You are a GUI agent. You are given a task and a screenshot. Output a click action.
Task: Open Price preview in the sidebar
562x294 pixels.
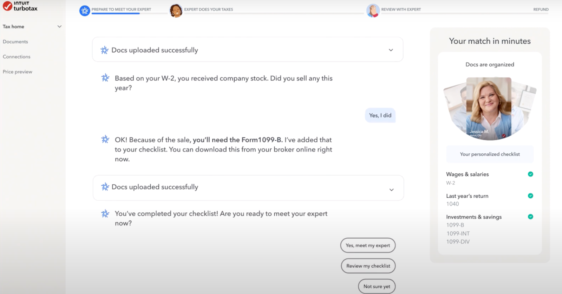(x=18, y=72)
